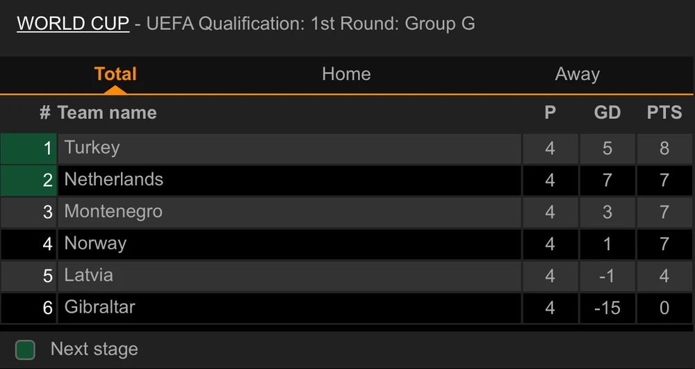Click Turkey's green rank 1 cell
Screen dimensions: 695x369
pos(28,148)
